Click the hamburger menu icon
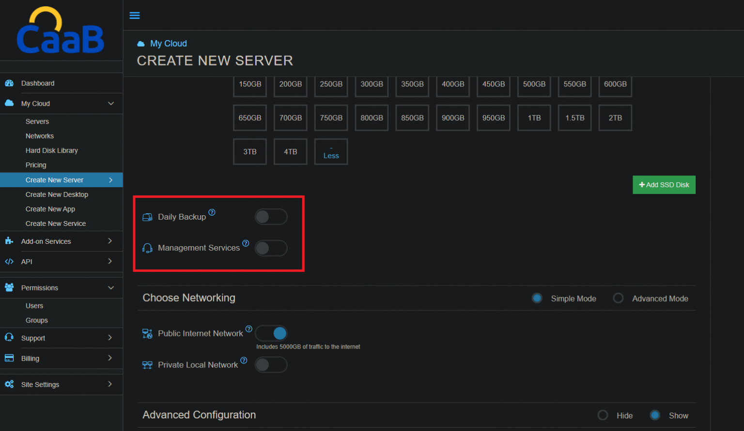 [135, 16]
